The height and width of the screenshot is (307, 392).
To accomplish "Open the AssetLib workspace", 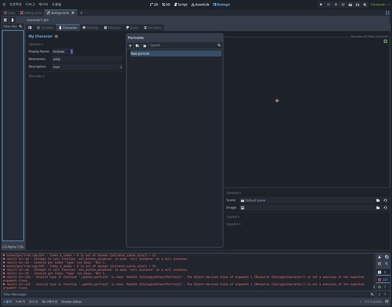I will 200,4.
